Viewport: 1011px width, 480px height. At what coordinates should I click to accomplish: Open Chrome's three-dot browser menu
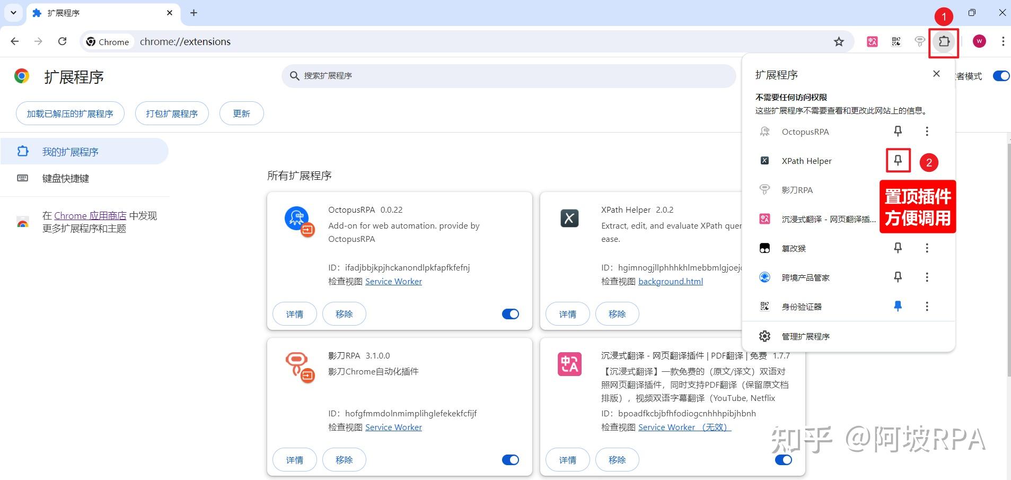(1003, 41)
